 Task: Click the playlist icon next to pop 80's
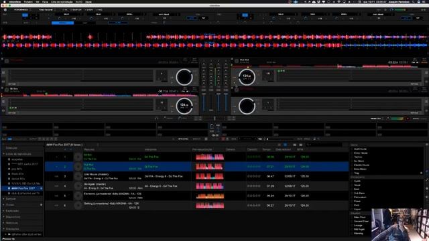pos(9,169)
